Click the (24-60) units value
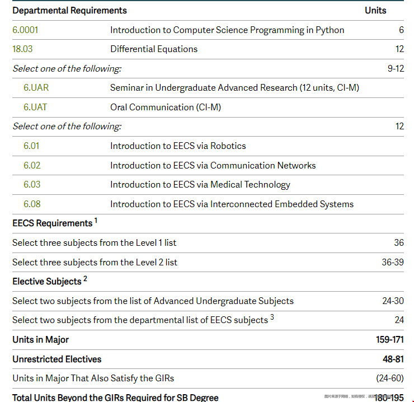This screenshot has width=414, height=402. click(390, 378)
